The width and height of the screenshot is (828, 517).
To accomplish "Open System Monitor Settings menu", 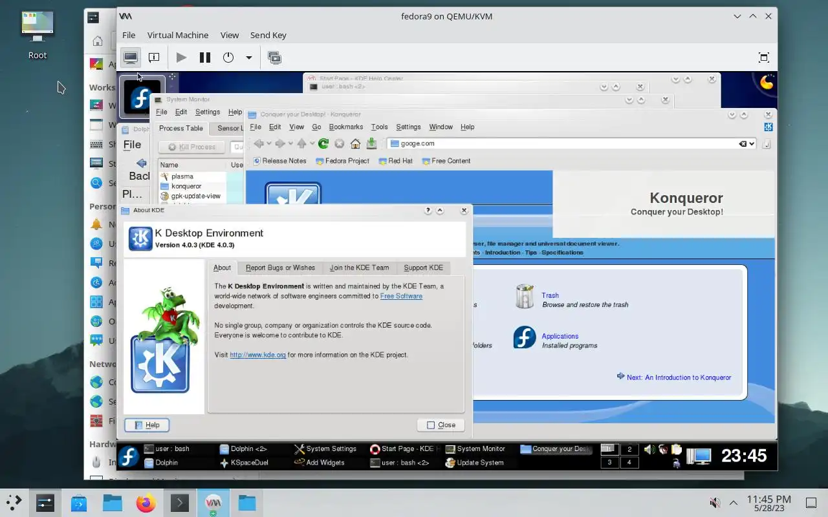I will pyautogui.click(x=208, y=112).
